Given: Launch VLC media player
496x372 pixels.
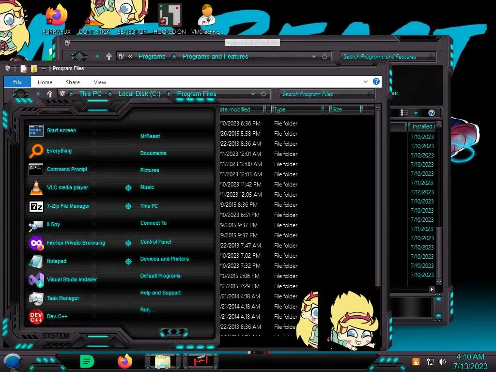Looking at the screenshot, I should [59, 187].
